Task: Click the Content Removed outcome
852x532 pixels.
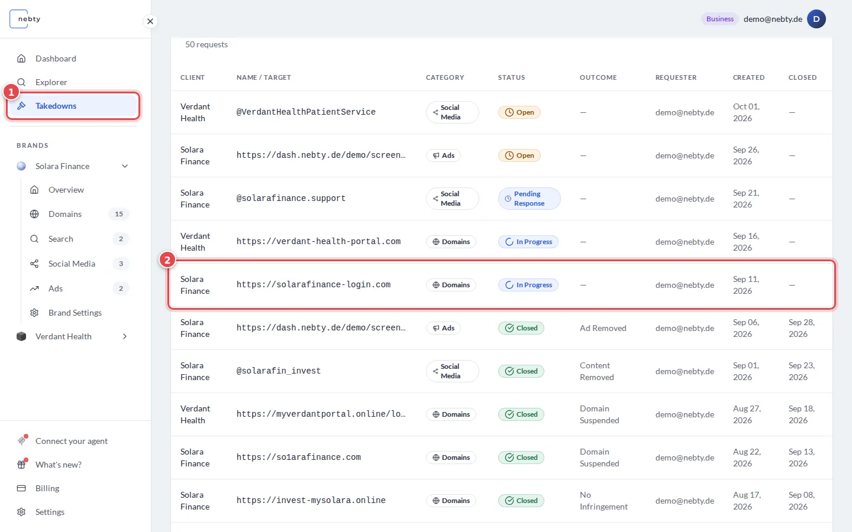Action: coord(597,371)
